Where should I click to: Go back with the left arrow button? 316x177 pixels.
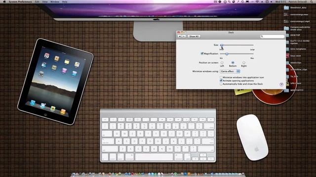pos(180,36)
